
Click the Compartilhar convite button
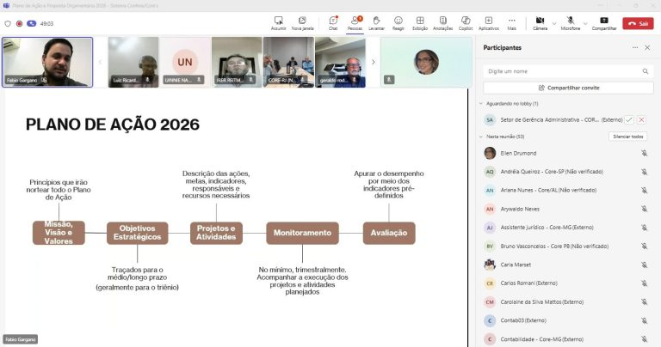click(566, 88)
